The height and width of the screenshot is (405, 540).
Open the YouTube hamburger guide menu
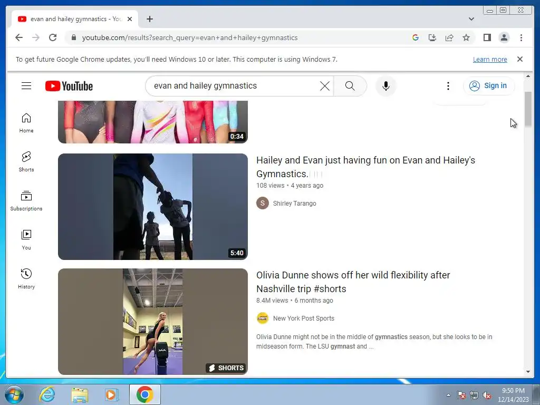[26, 86]
